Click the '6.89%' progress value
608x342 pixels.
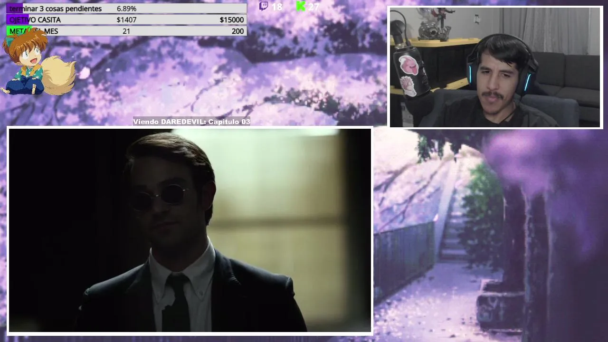coord(126,9)
